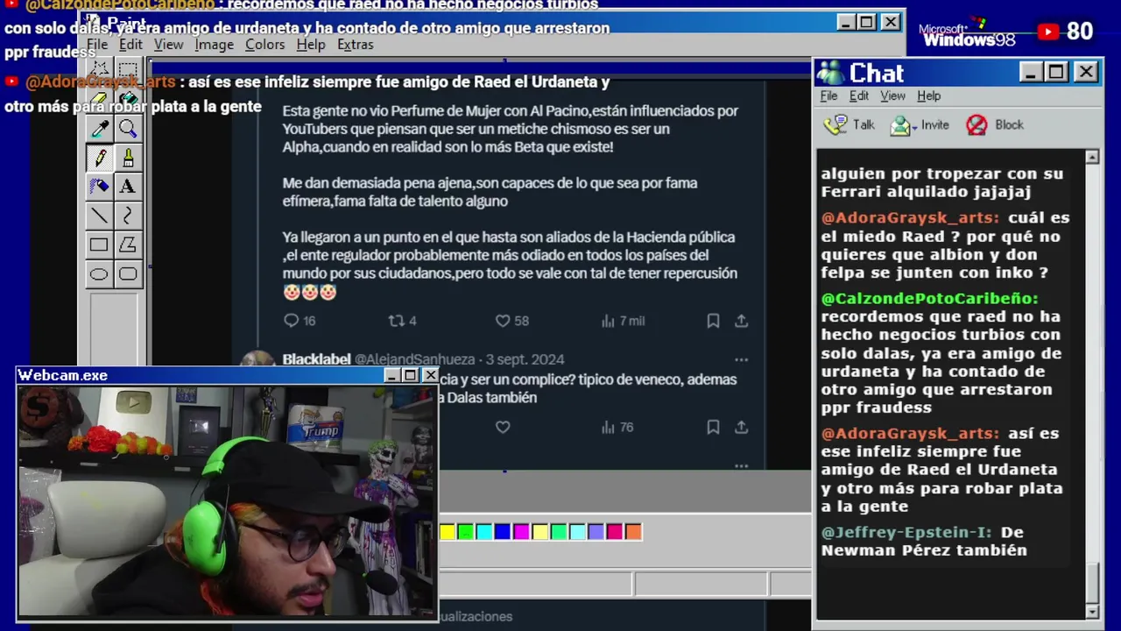
Task: Open the Image menu in Paint
Action: point(214,45)
